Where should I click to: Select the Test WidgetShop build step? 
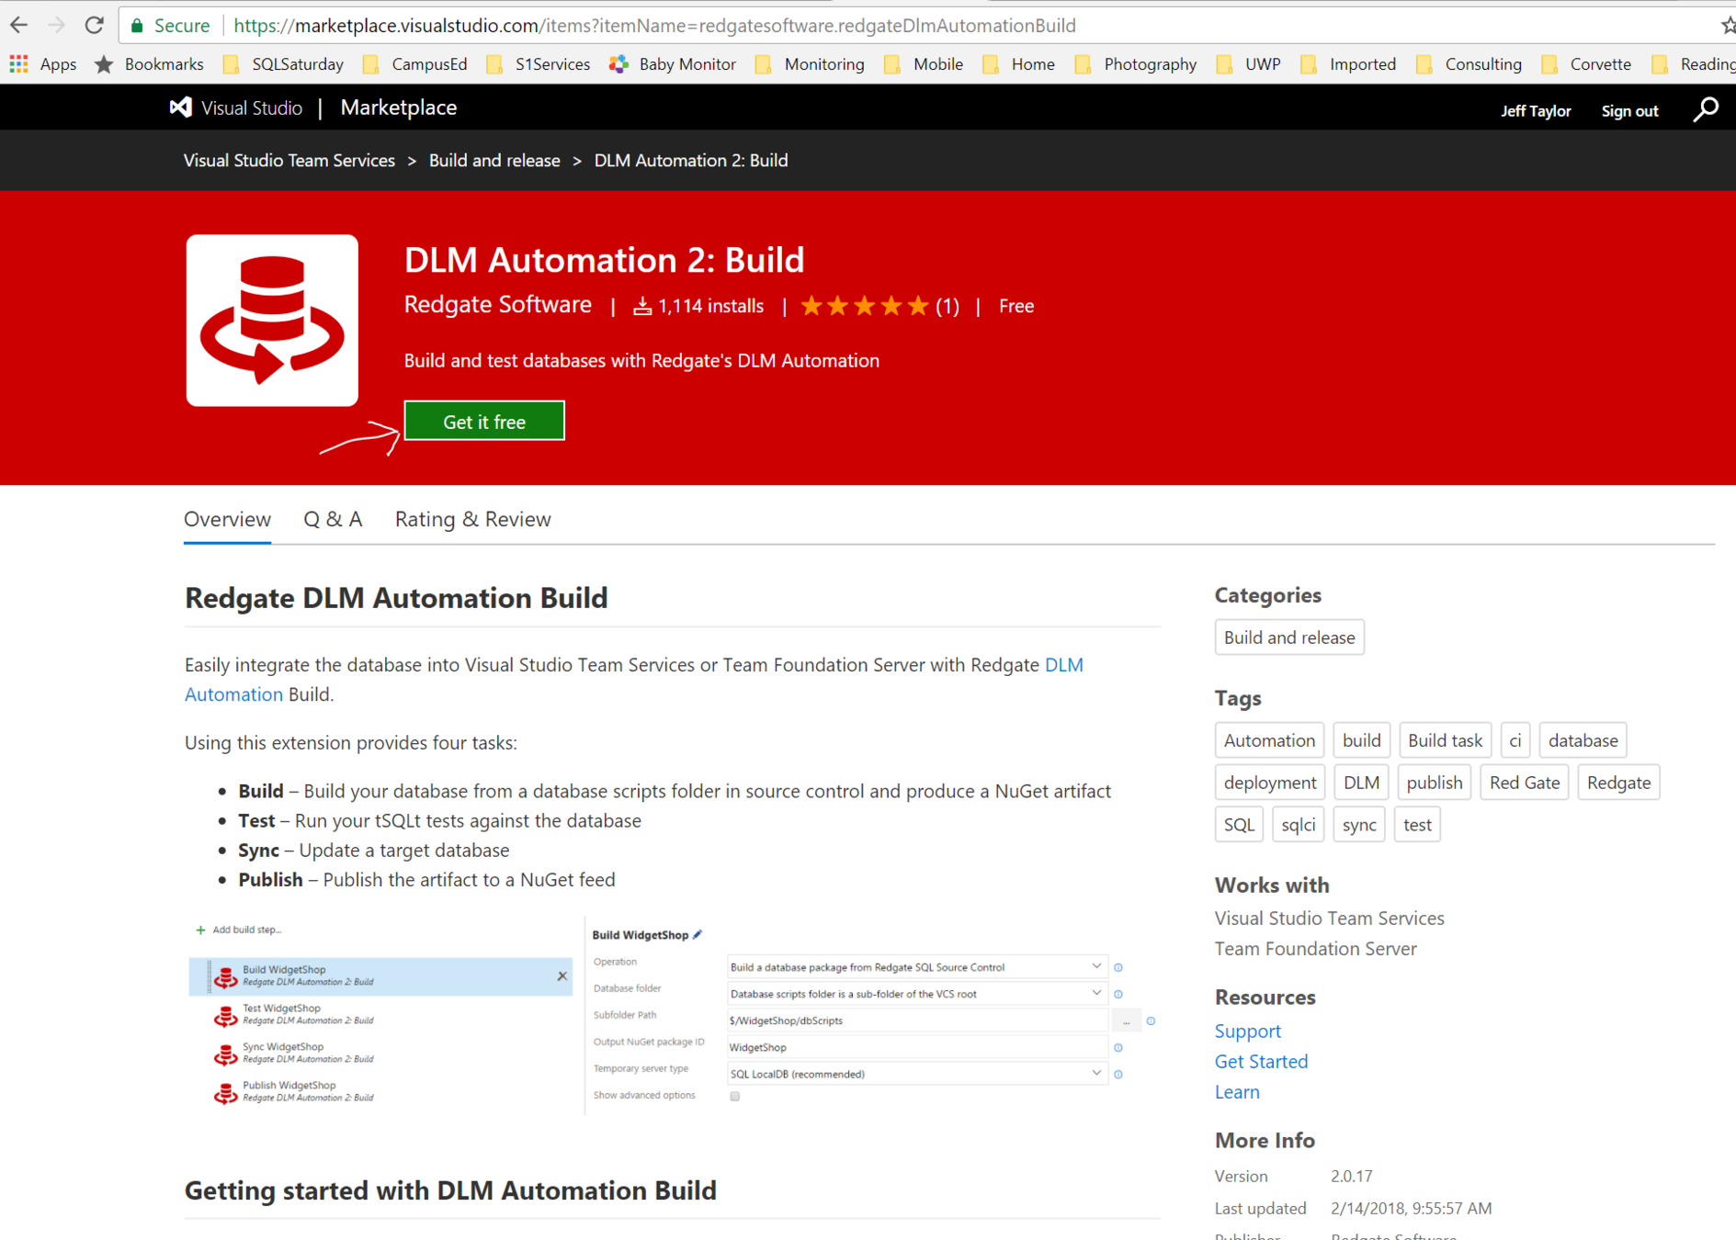(380, 1014)
